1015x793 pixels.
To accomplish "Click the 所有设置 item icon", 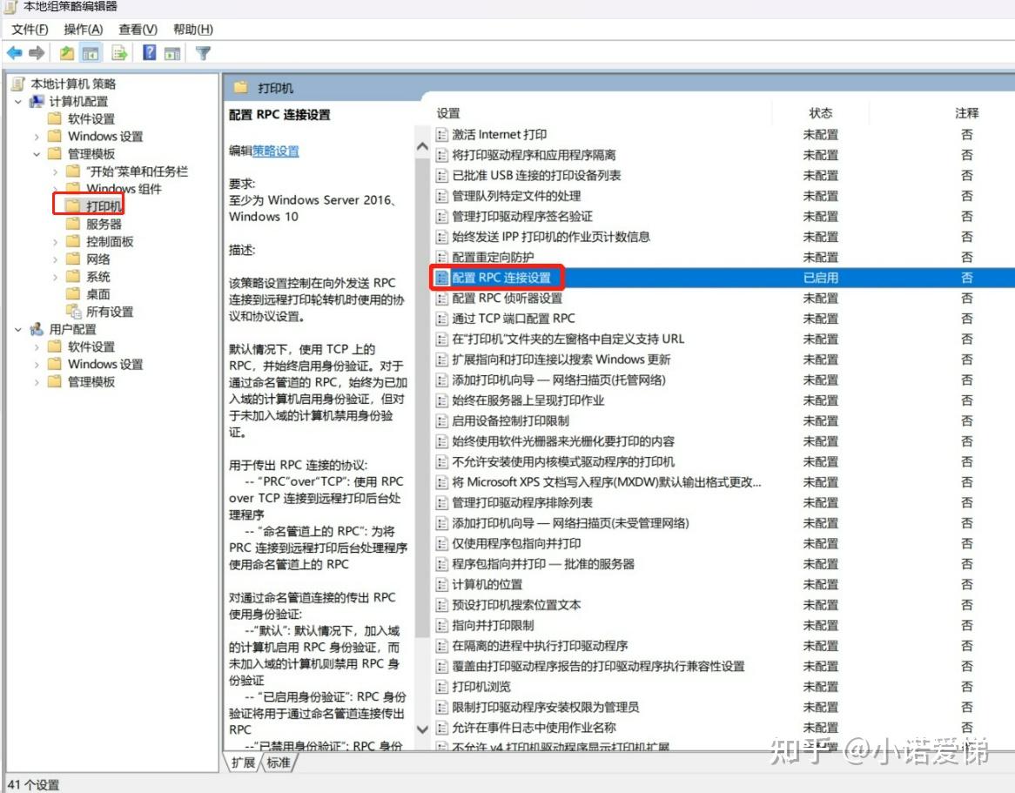I will click(73, 312).
